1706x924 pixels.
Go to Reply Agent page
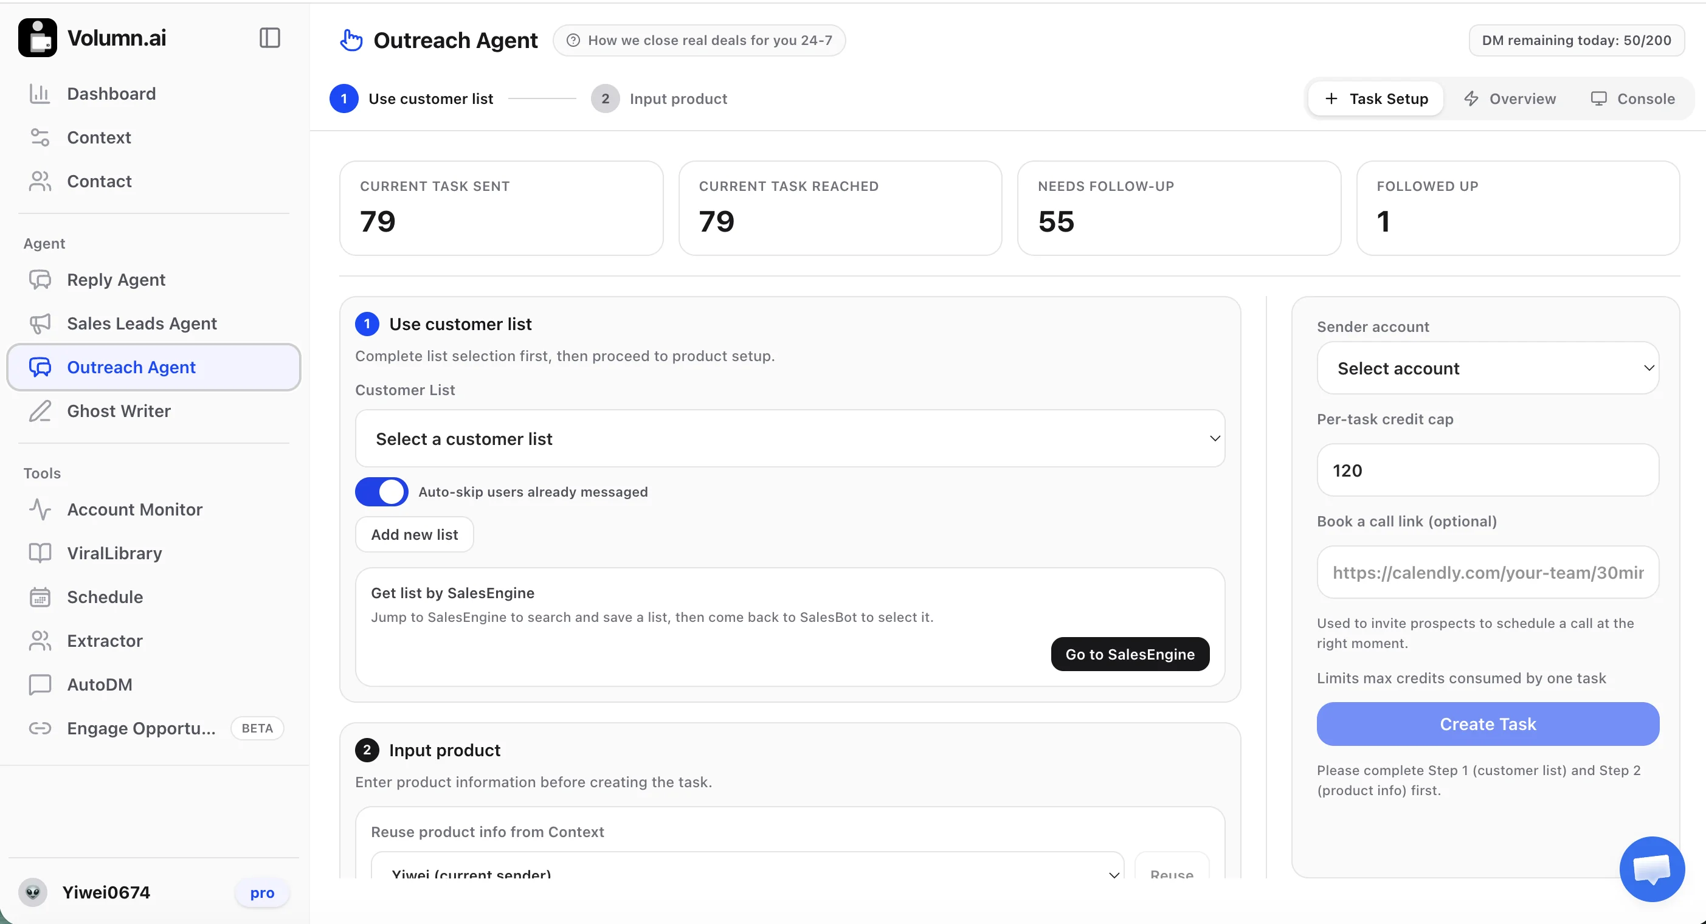point(154,280)
